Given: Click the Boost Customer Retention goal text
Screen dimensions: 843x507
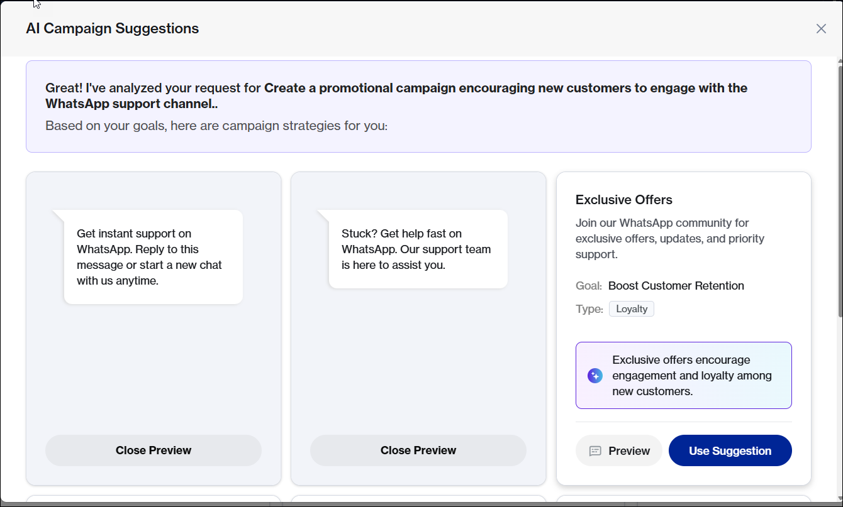Looking at the screenshot, I should 676,286.
